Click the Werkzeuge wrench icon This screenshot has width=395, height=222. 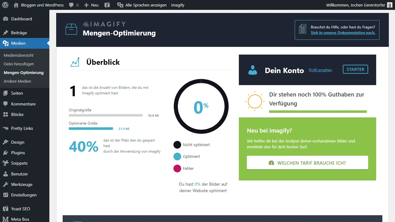[6, 184]
